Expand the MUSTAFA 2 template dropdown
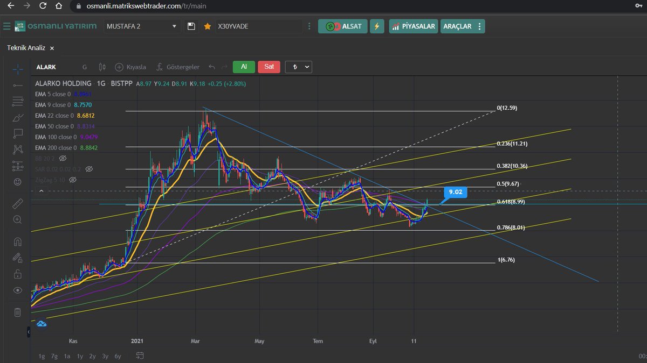The height and width of the screenshot is (363, 647). pos(142,26)
